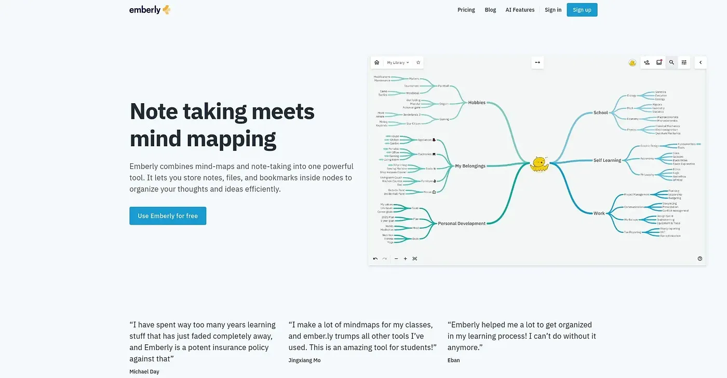This screenshot has width=727, height=378.
Task: Click the Jingxiang Mo testimonial name
Action: coord(305,360)
